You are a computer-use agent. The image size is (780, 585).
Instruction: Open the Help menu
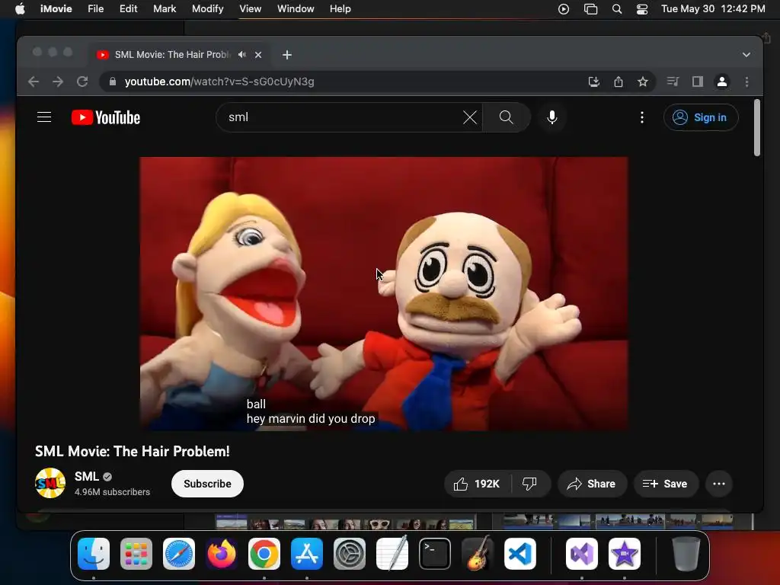pyautogui.click(x=340, y=9)
